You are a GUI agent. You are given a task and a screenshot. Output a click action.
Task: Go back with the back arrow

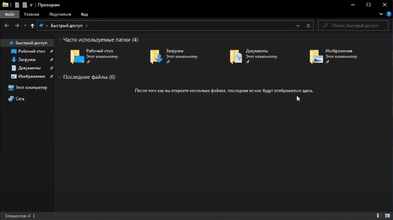click(x=7, y=26)
